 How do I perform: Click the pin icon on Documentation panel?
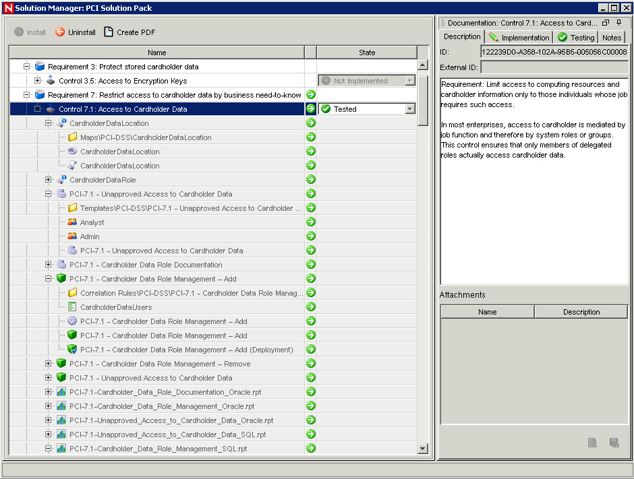coord(619,23)
